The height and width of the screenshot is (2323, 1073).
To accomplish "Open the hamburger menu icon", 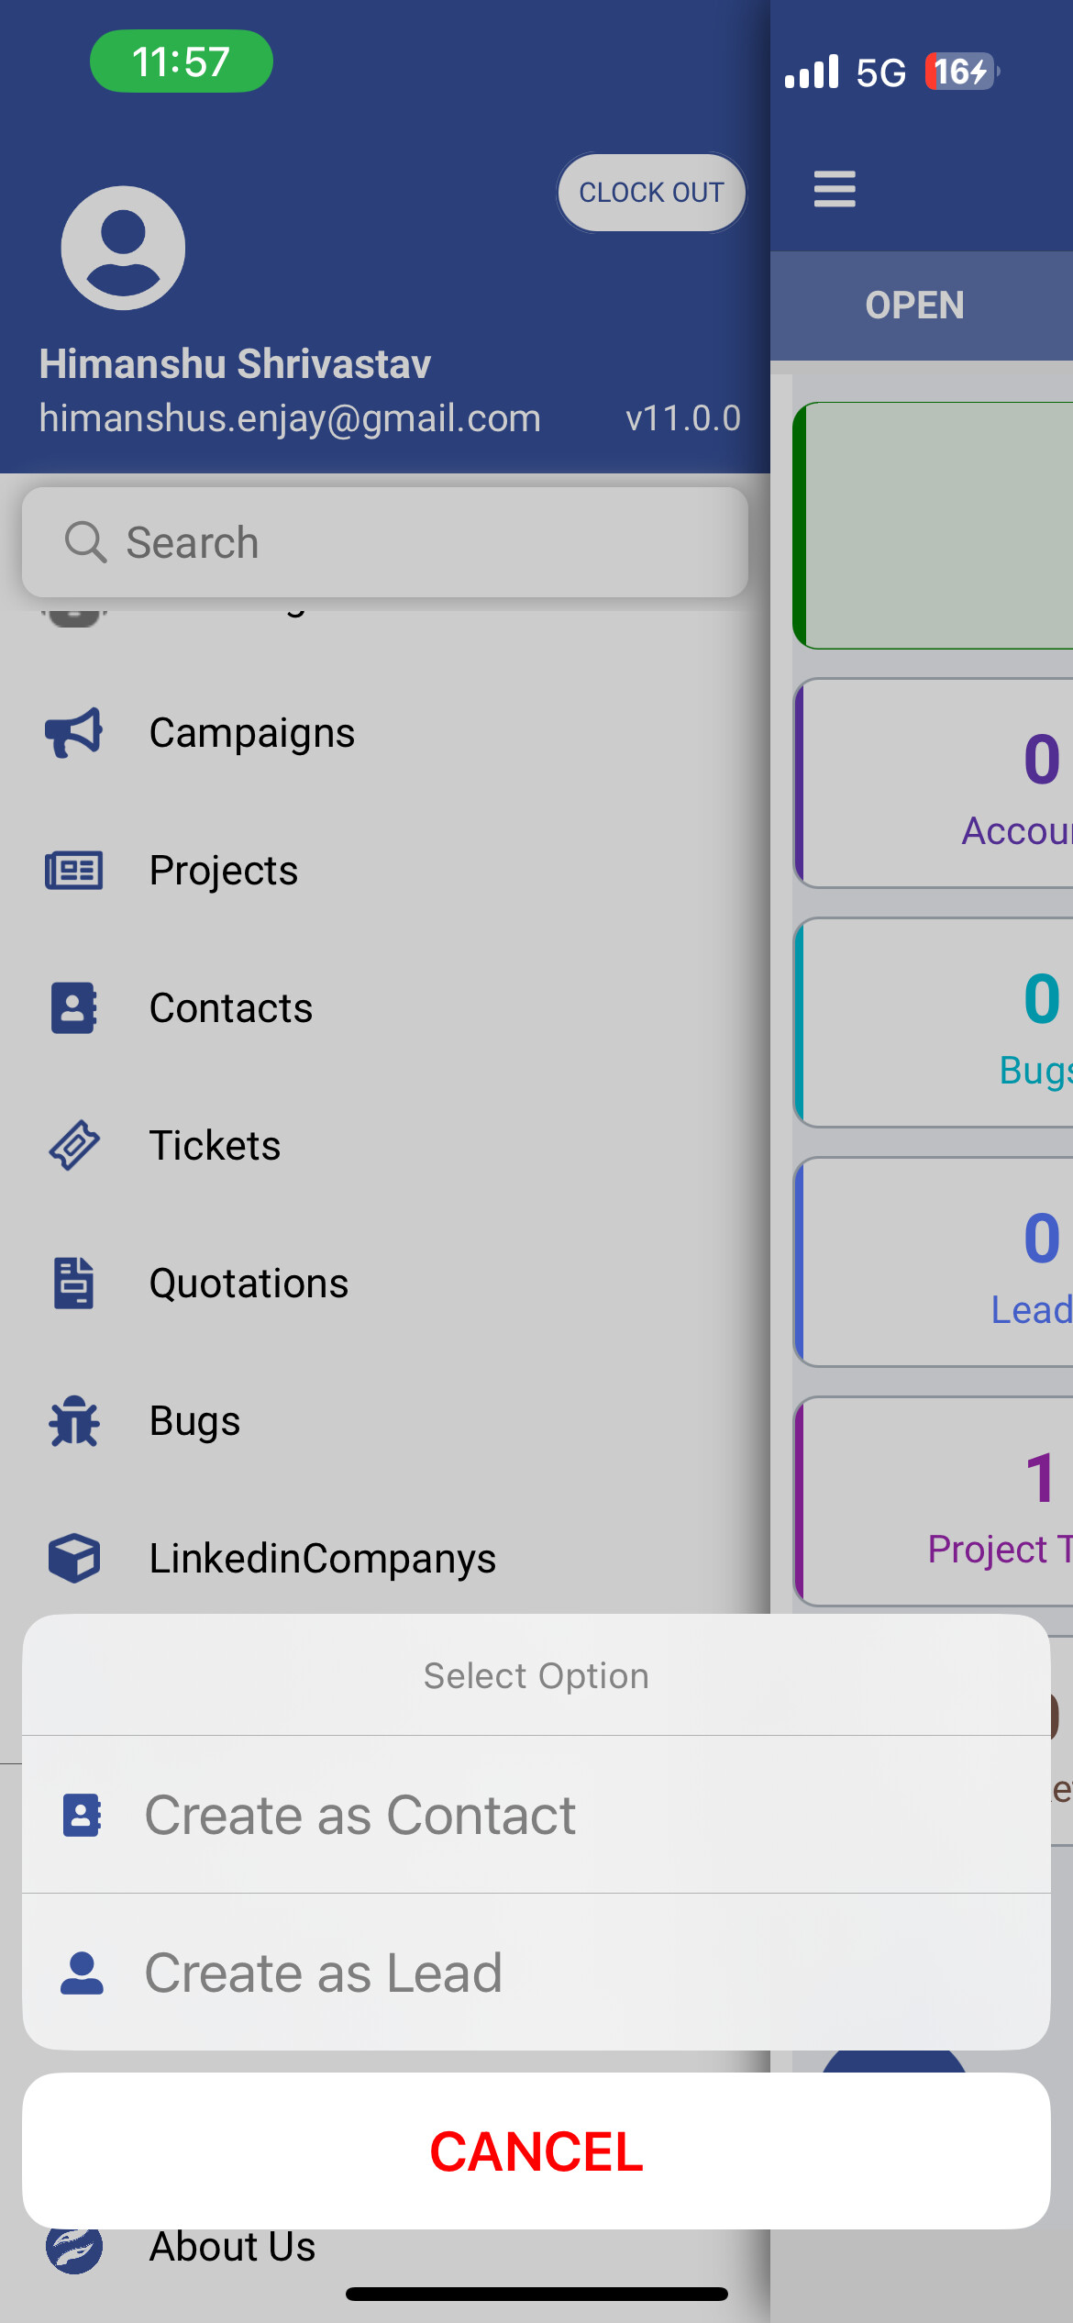I will coord(835,189).
